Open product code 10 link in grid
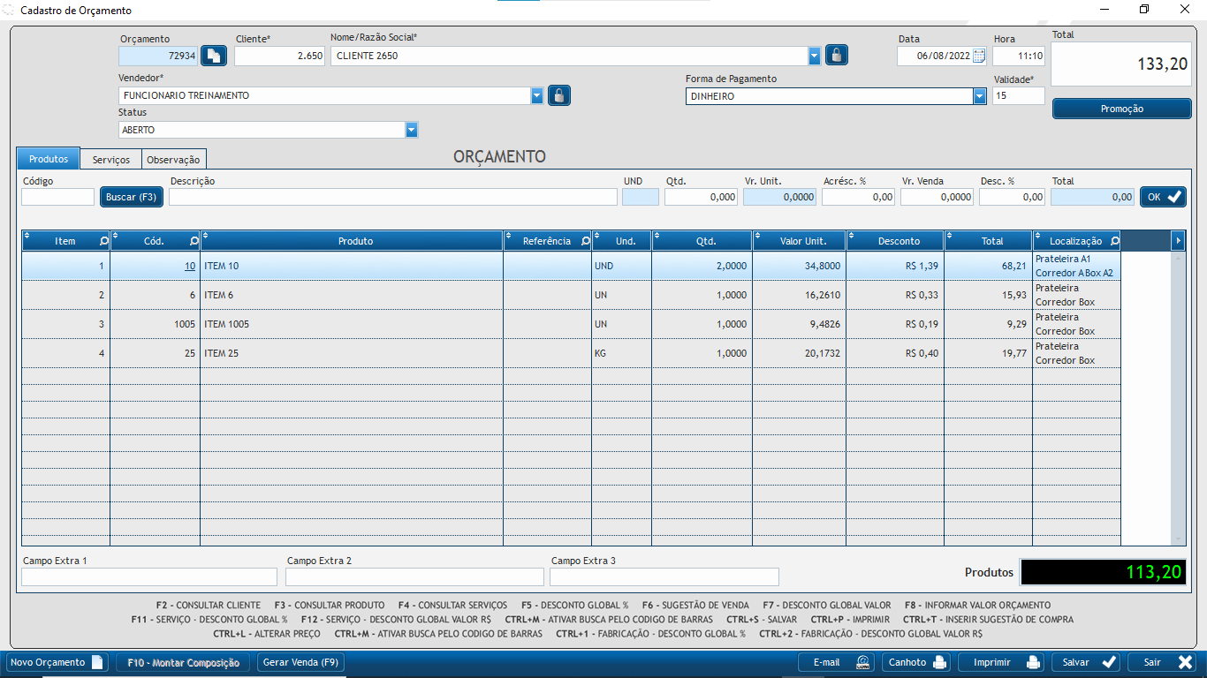 [x=190, y=266]
